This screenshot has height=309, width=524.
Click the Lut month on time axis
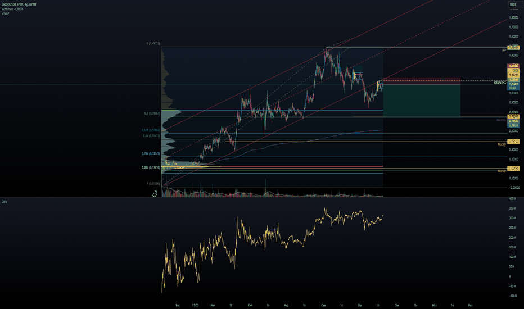click(x=178, y=305)
